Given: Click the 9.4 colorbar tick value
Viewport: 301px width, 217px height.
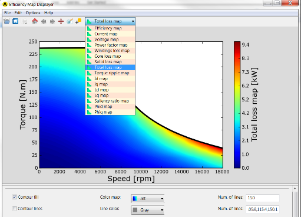Looking at the screenshot, I should pyautogui.click(x=246, y=45).
